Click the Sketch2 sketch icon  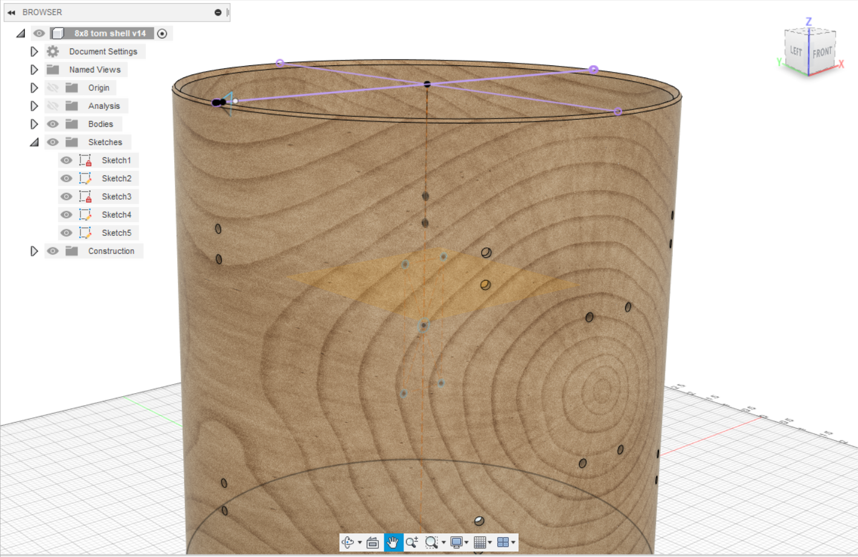pos(85,178)
